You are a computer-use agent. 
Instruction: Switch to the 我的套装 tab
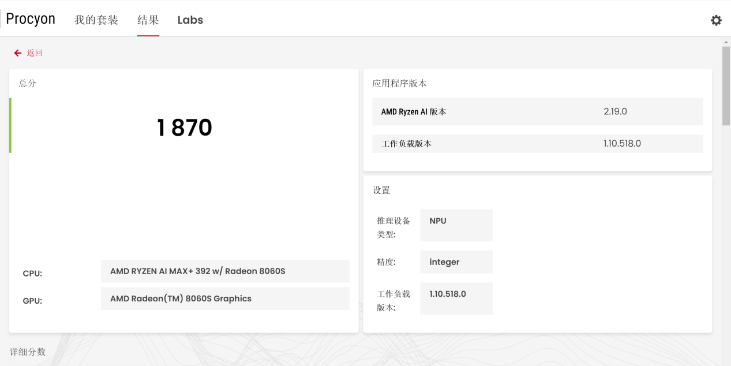tap(96, 20)
